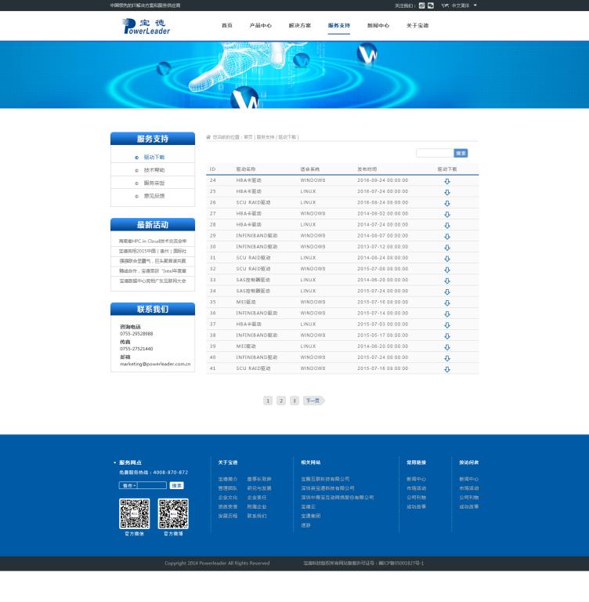Open the 产品中心 navigation menu
The image size is (589, 602).
260,26
